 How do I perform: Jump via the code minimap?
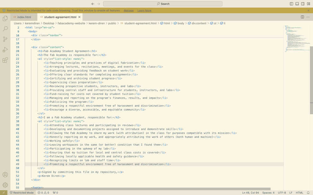(x=297, y=39)
